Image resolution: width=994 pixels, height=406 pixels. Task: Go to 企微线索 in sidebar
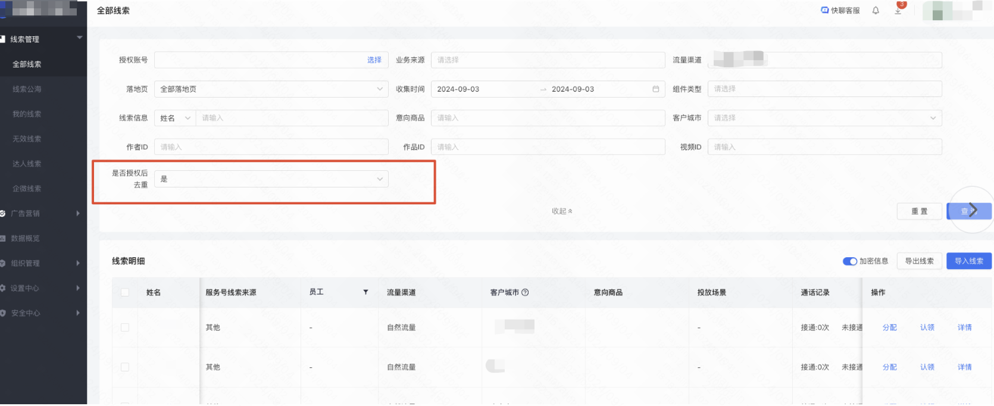pyautogui.click(x=27, y=189)
